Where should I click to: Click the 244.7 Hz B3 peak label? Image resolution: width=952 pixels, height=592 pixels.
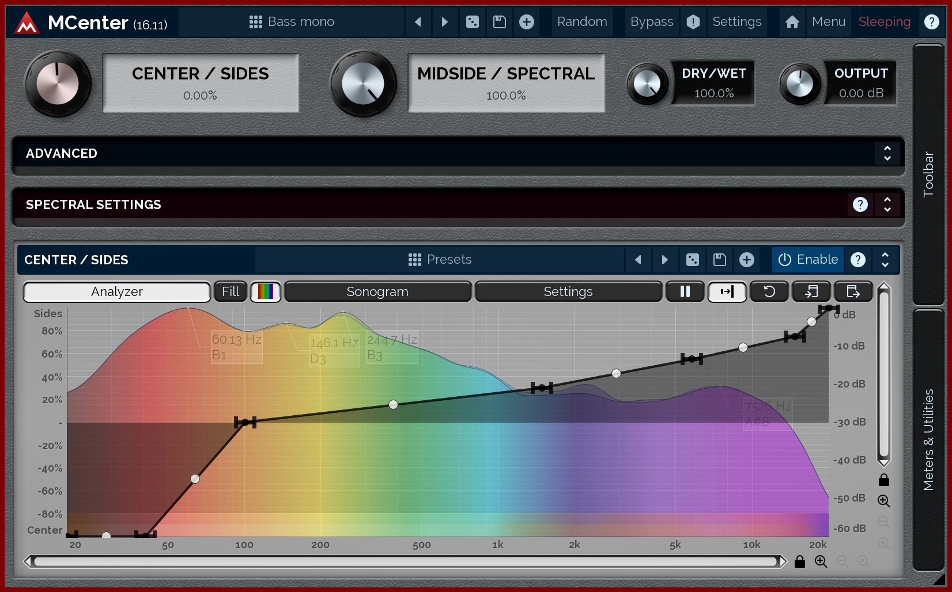392,347
